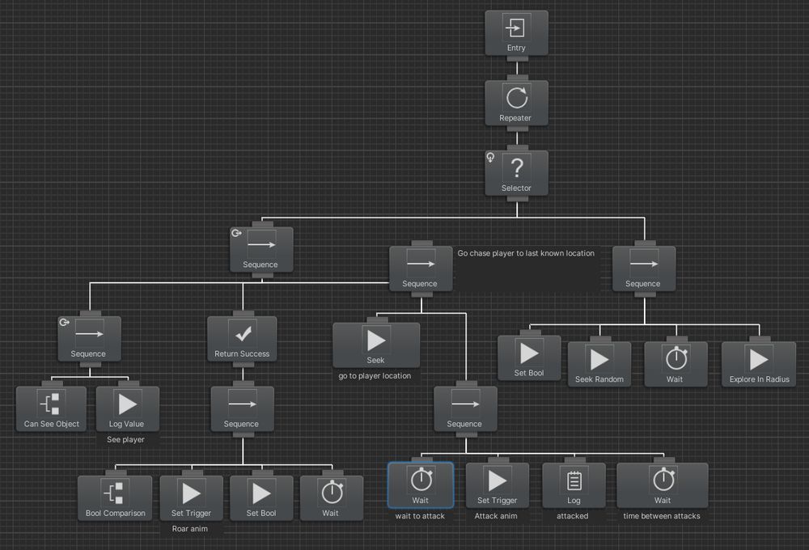Select the highlighted Wait node 'wait to attack'
Screen dimensions: 809x550
[x=421, y=485]
